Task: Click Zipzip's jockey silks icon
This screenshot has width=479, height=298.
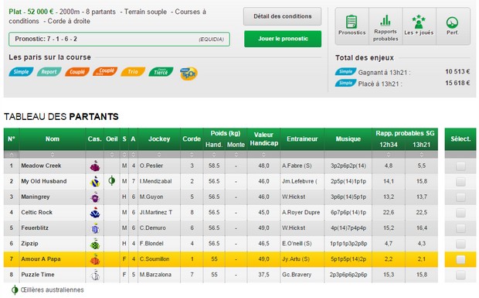Action: click(x=95, y=244)
